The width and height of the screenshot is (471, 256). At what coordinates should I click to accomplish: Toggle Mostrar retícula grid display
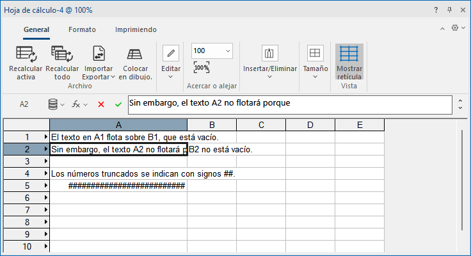(349, 62)
